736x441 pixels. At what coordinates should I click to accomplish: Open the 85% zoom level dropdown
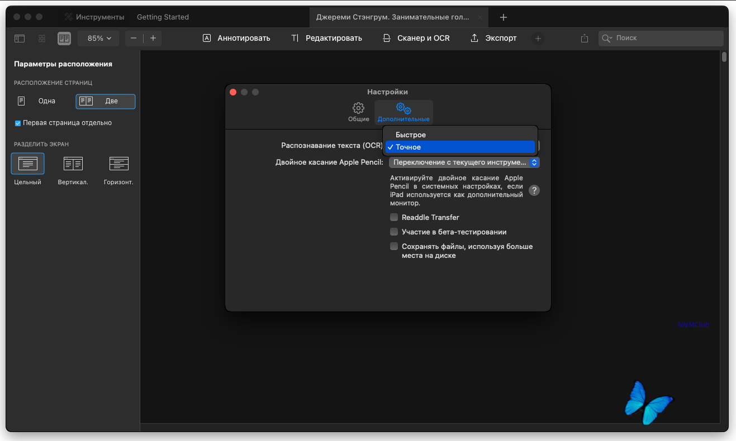click(99, 39)
